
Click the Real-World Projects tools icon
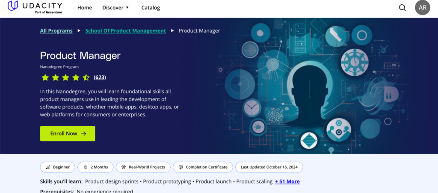coord(124,167)
